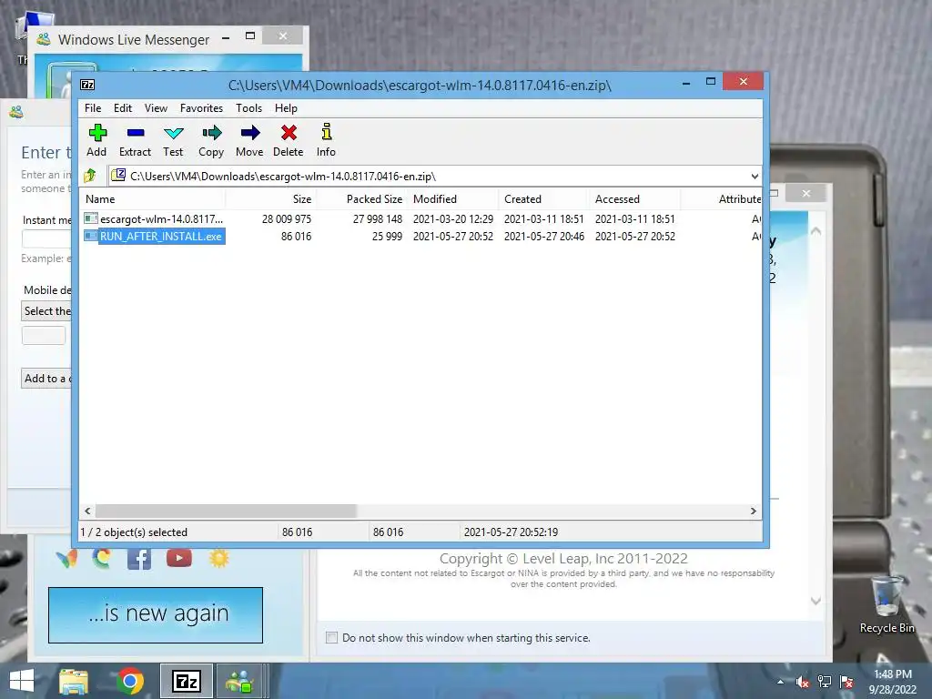932x699 pixels.
Task: Sort by Packed Size column header
Action: pos(361,199)
